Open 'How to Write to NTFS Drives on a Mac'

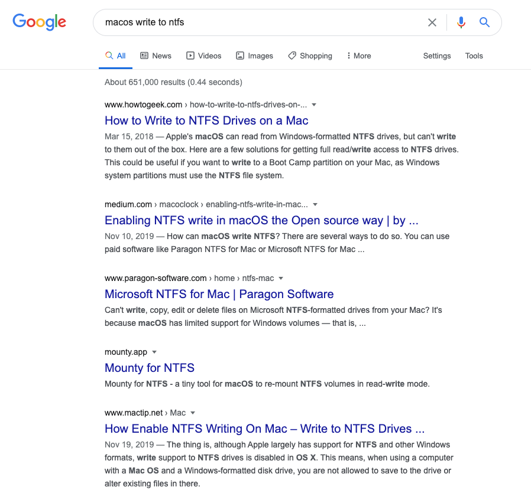tap(206, 120)
